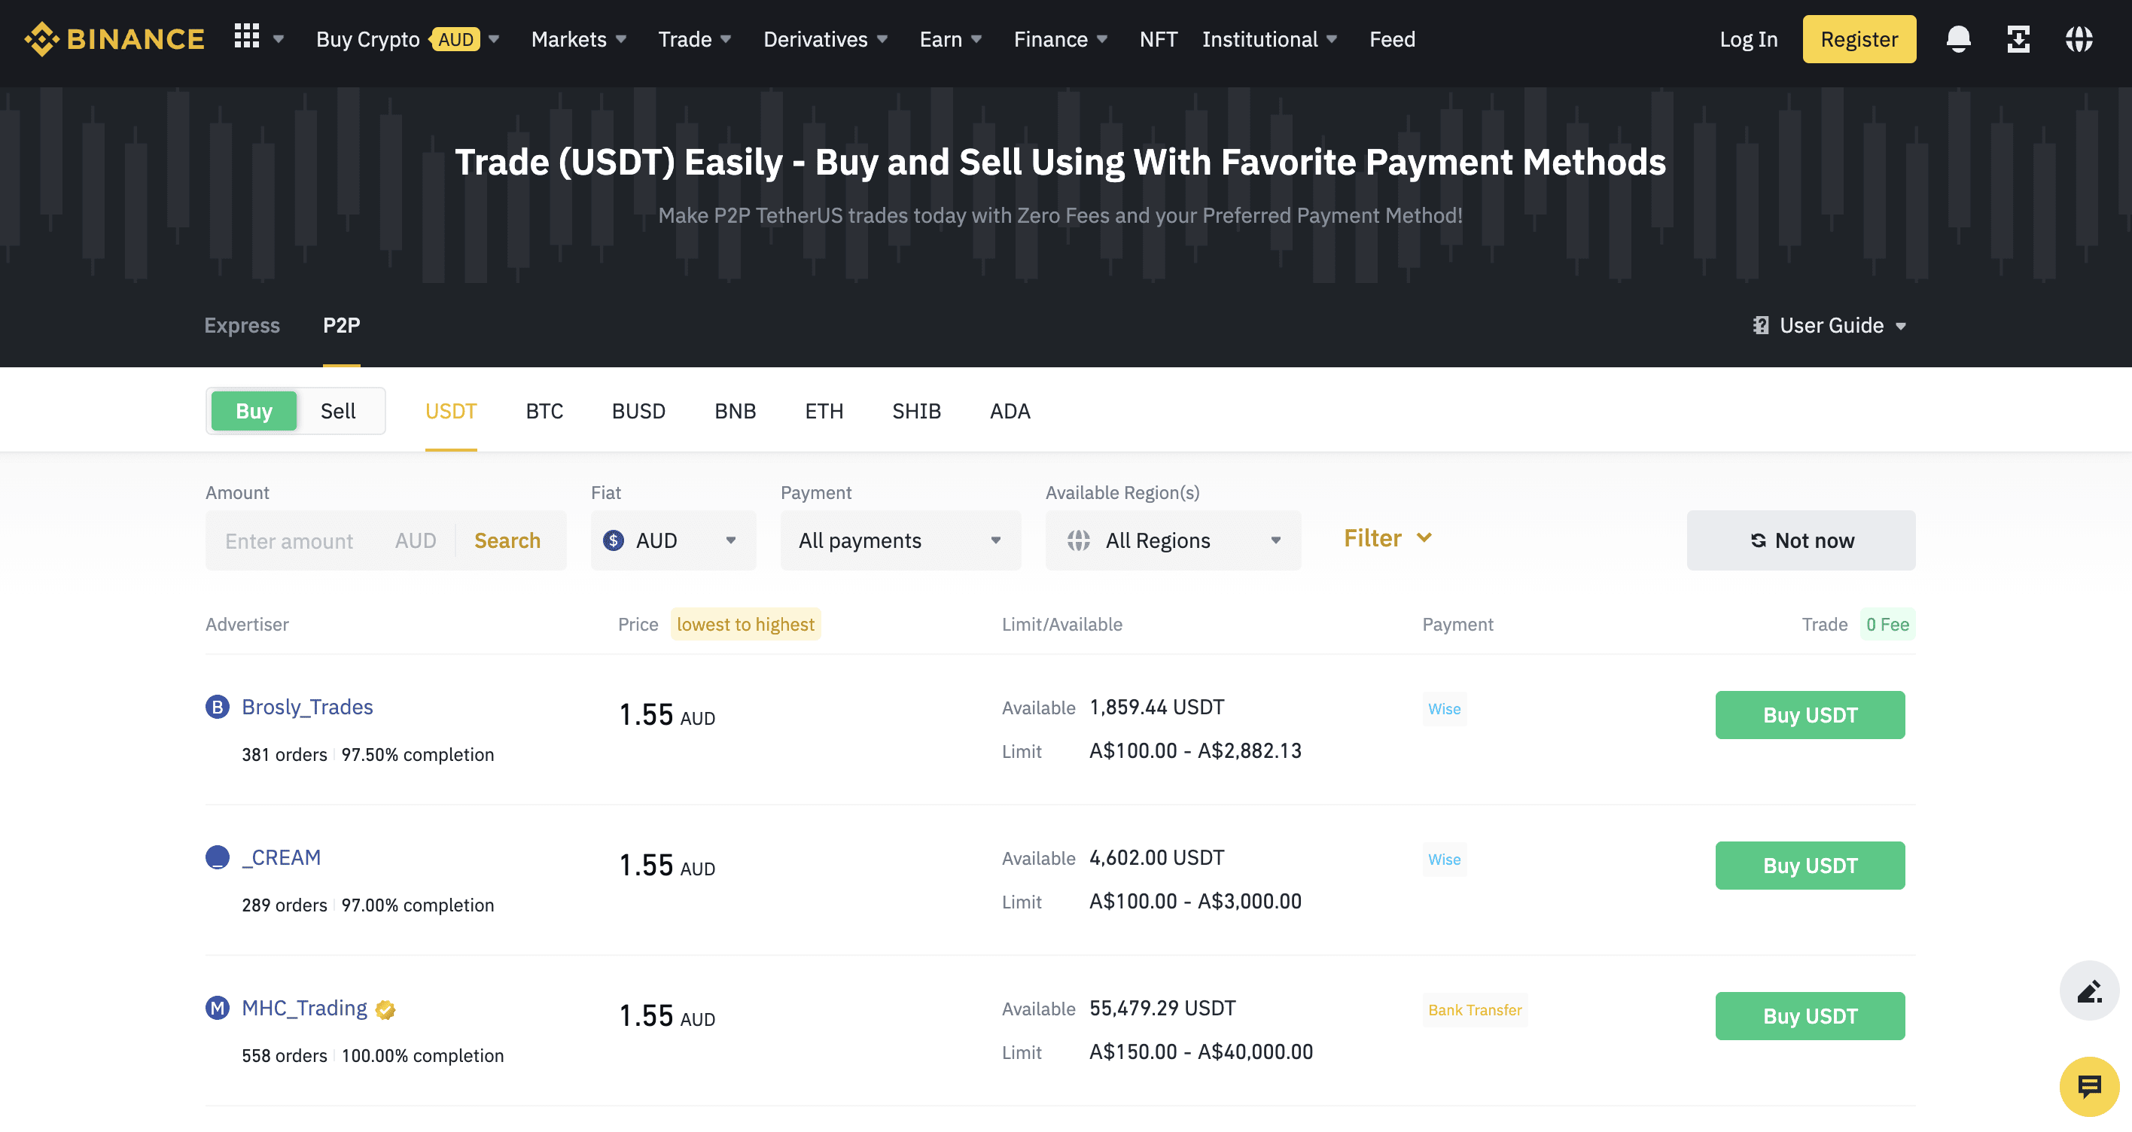The width and height of the screenshot is (2132, 1132).
Task: Expand the Derivatives dropdown
Action: pos(825,39)
